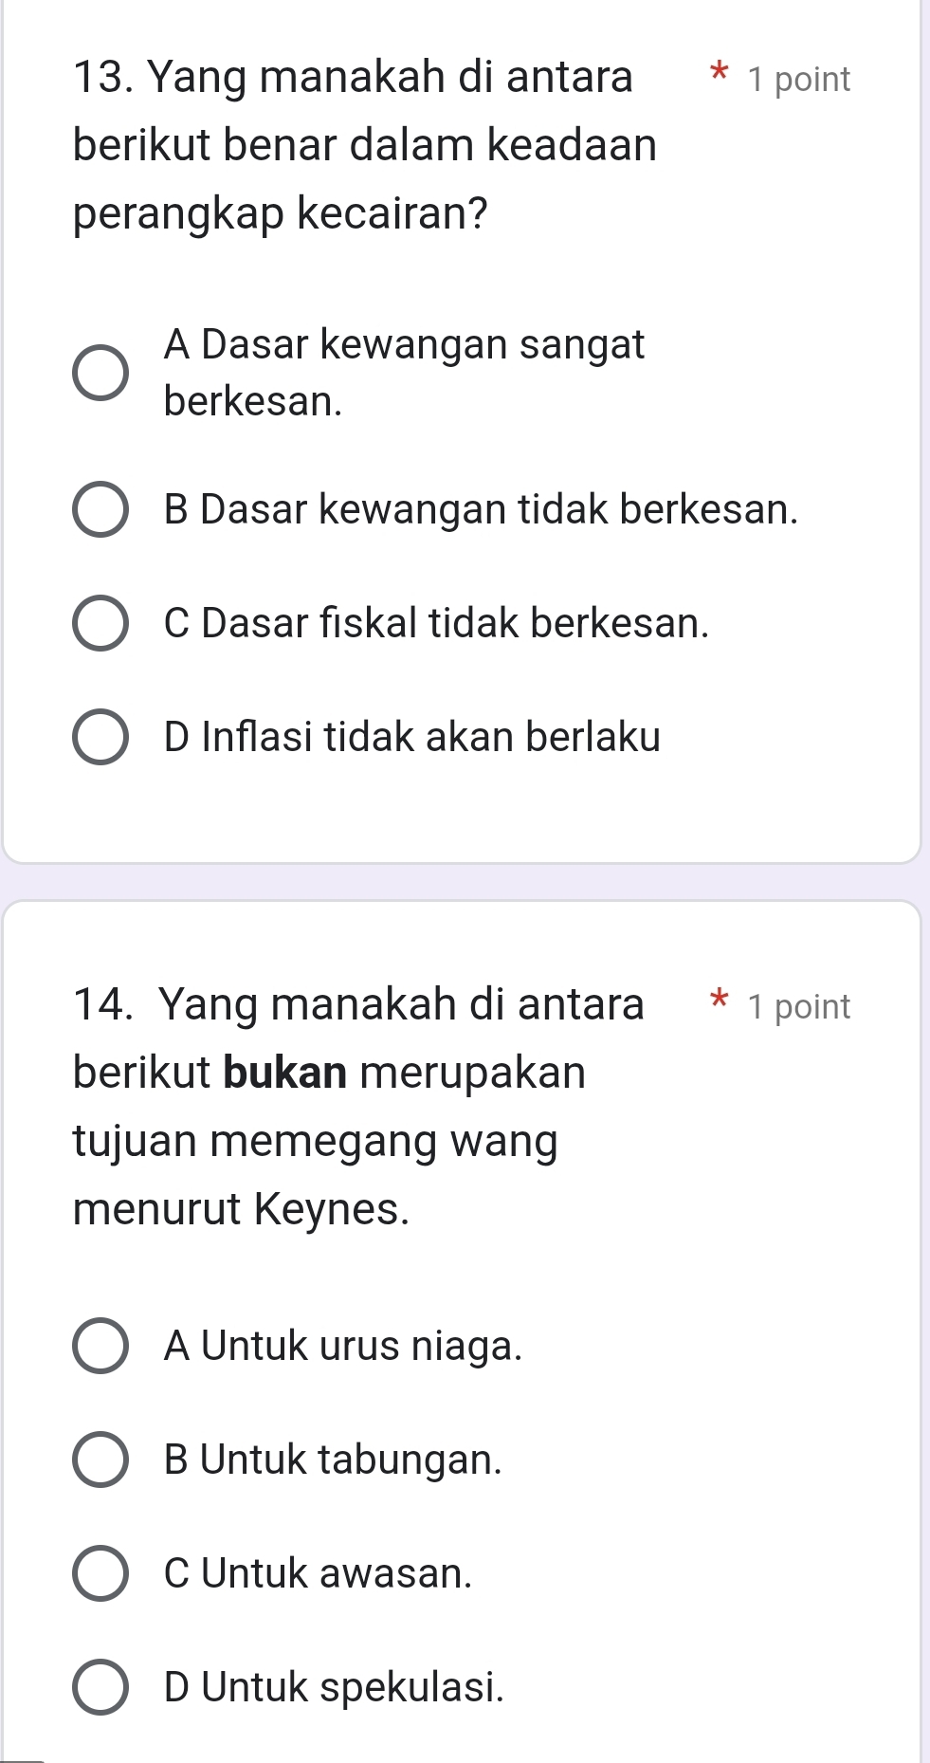Choose radio circle beside 'Untuk tabungan'
The height and width of the screenshot is (1763, 930).
click(x=100, y=1460)
